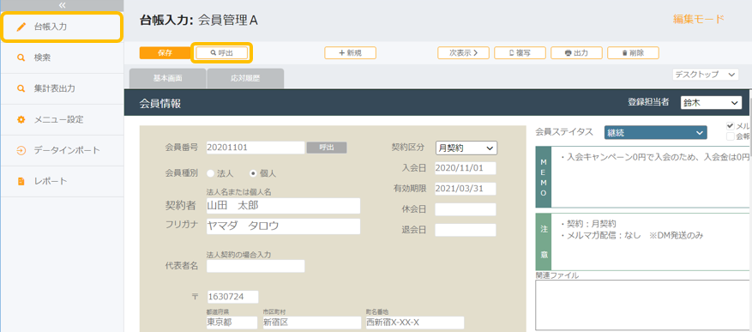Switch to the 応対履歴 tab
752x332 pixels.
tap(245, 79)
